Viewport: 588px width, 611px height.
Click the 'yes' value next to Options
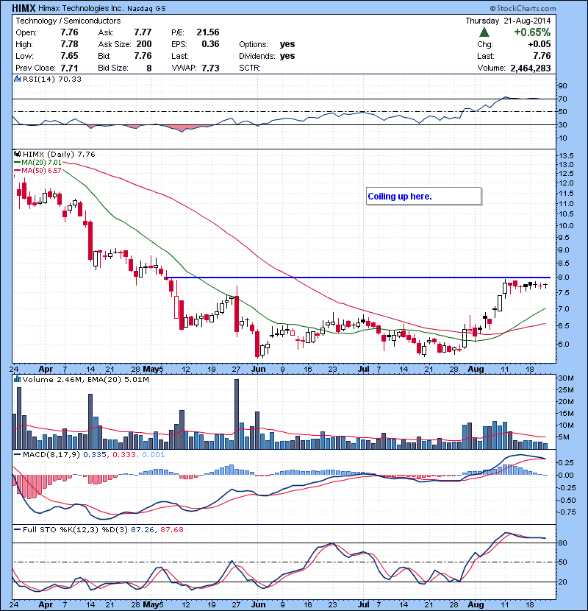click(287, 44)
